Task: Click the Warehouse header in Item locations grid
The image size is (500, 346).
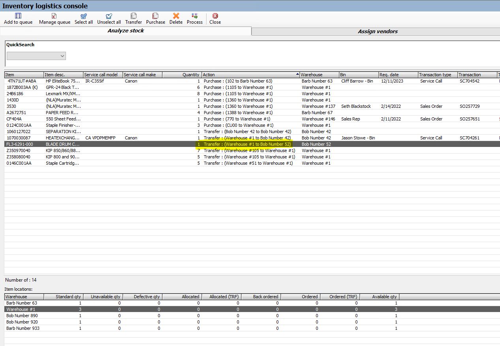Action: click(24, 297)
